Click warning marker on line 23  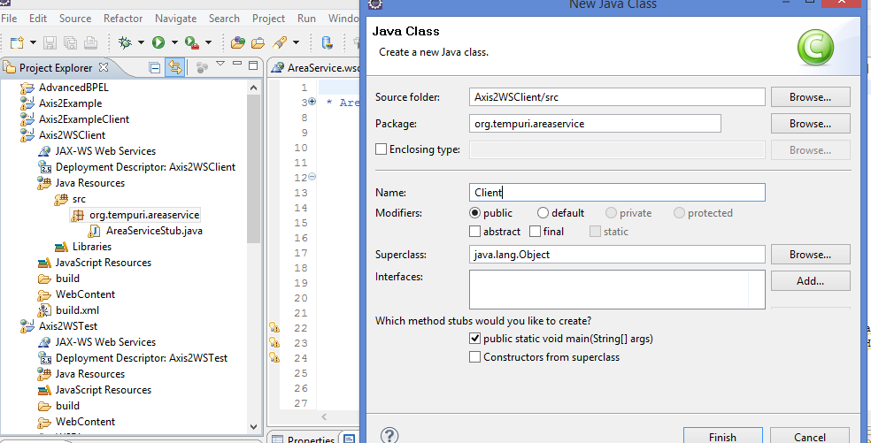click(274, 343)
